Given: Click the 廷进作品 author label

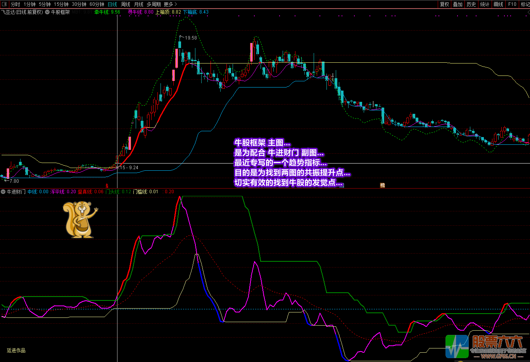Looking at the screenshot, I should [16, 350].
